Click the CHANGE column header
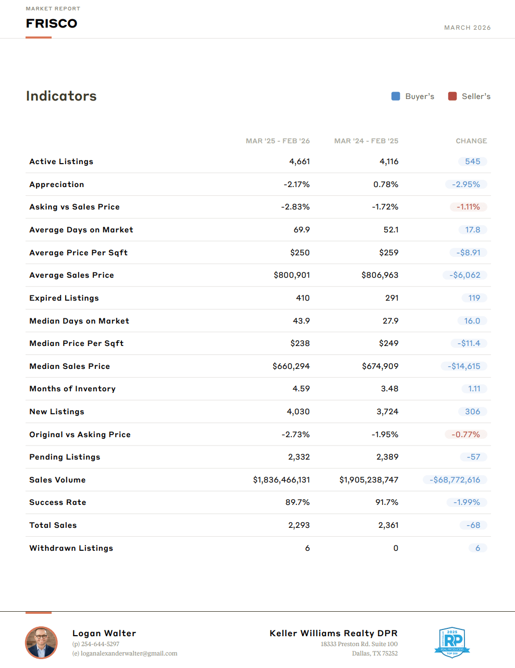This screenshot has width=515, height=668. pos(471,141)
